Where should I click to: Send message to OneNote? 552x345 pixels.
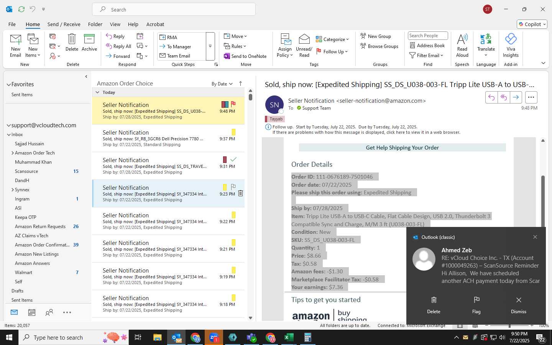(245, 56)
